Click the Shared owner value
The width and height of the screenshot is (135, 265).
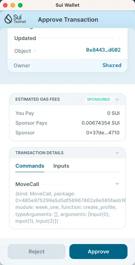coord(112,65)
